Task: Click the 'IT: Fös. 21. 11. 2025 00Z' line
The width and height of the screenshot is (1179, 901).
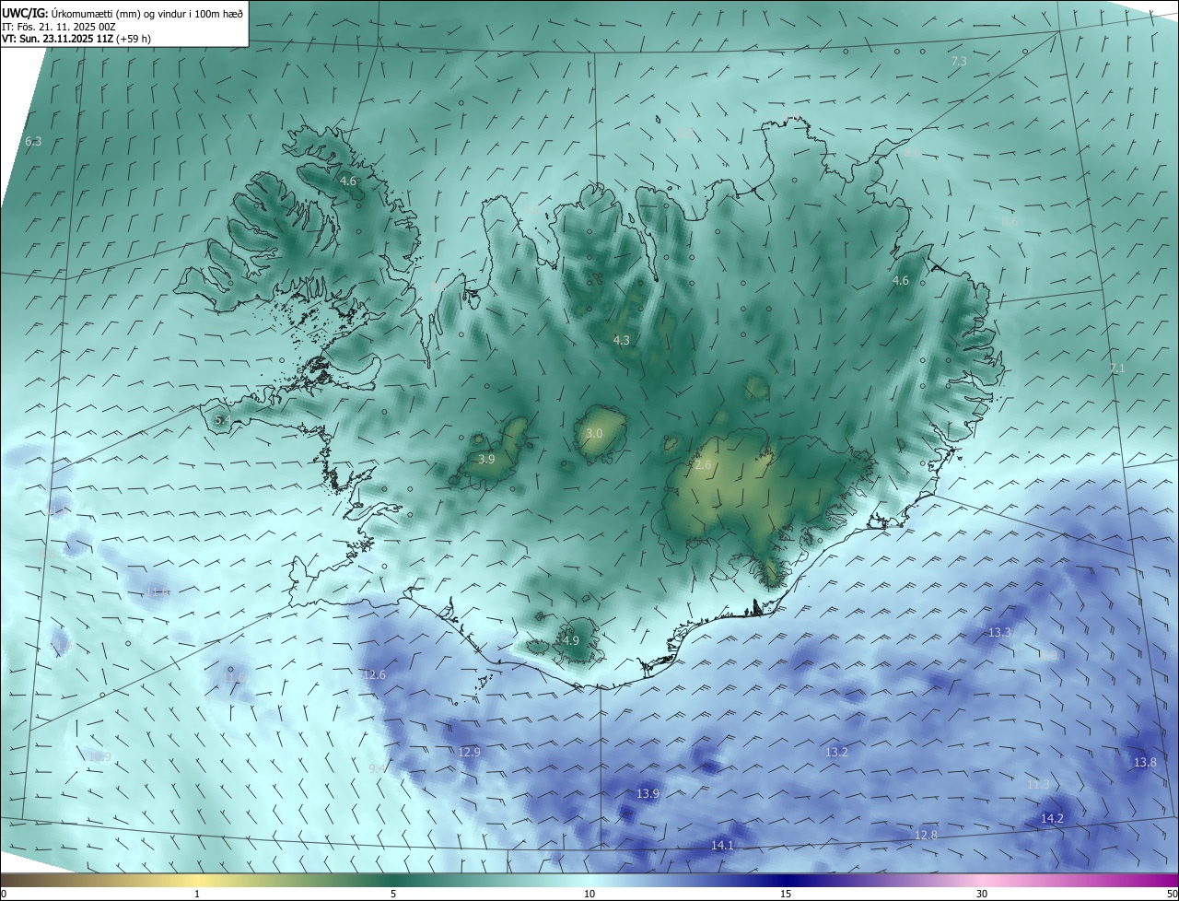Action: [58, 27]
